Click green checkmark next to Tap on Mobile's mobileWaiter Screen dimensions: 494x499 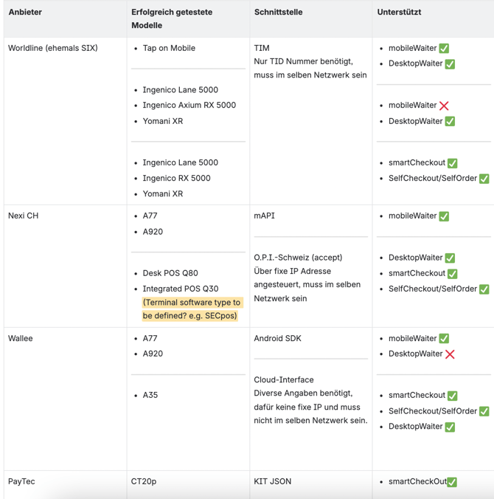tap(444, 49)
